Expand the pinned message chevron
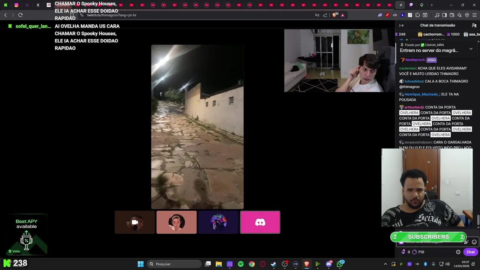Screen dimensions: 480x270 [471, 49]
